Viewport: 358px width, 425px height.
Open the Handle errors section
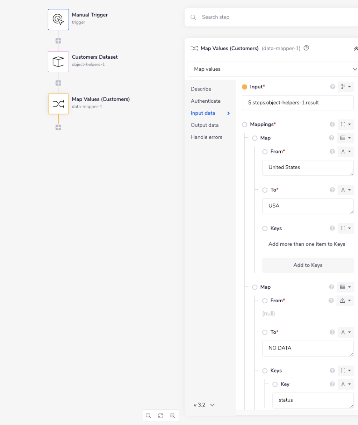pos(206,137)
